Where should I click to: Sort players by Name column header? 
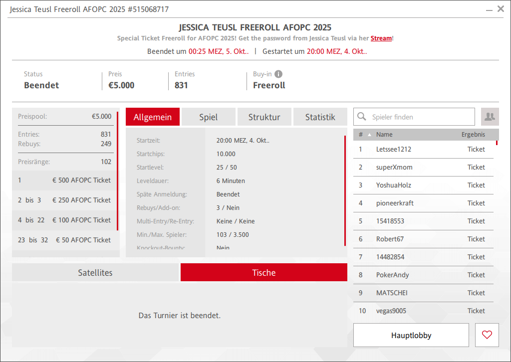click(x=384, y=135)
